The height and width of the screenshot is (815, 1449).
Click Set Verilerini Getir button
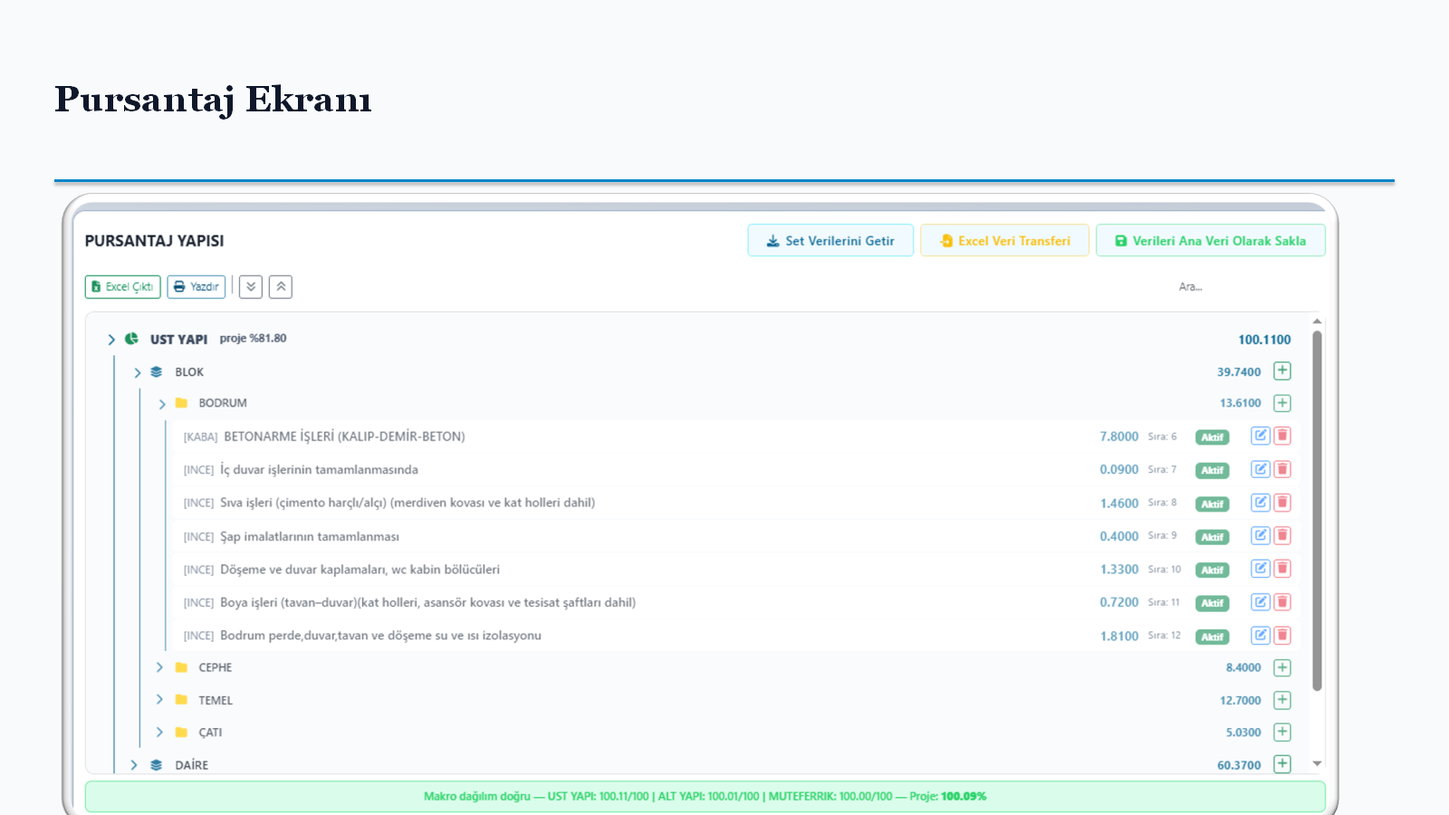(830, 241)
